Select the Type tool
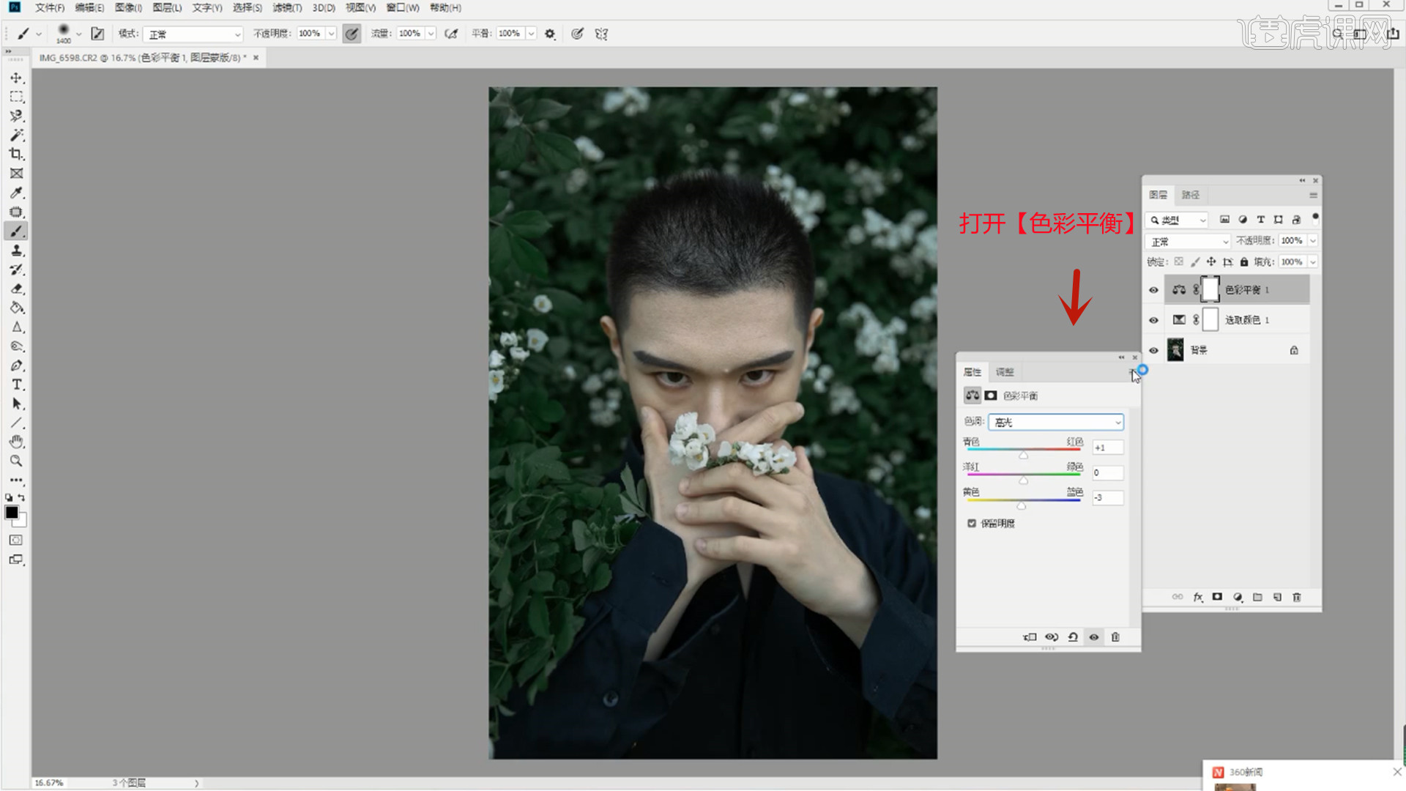1406x791 pixels. (16, 385)
